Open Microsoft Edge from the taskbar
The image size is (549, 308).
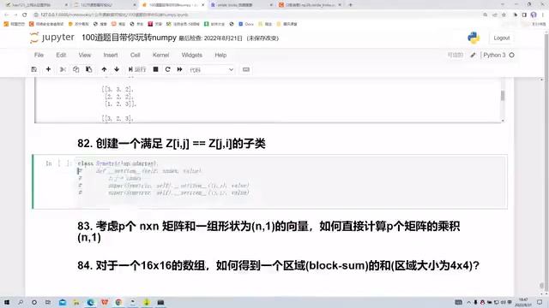(x=90, y=302)
